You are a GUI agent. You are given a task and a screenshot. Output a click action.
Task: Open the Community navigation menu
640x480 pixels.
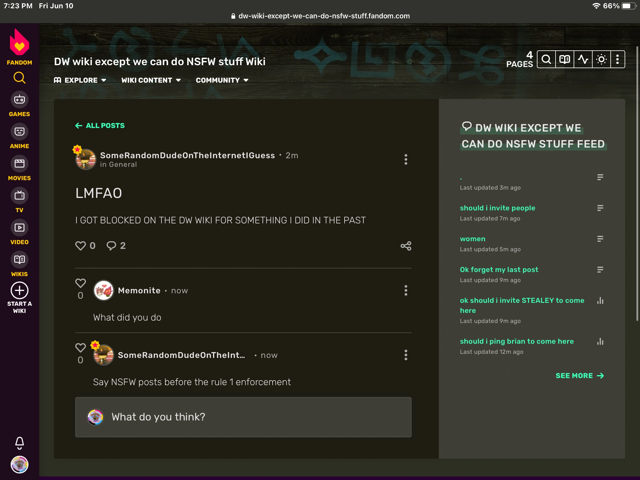[x=222, y=80]
